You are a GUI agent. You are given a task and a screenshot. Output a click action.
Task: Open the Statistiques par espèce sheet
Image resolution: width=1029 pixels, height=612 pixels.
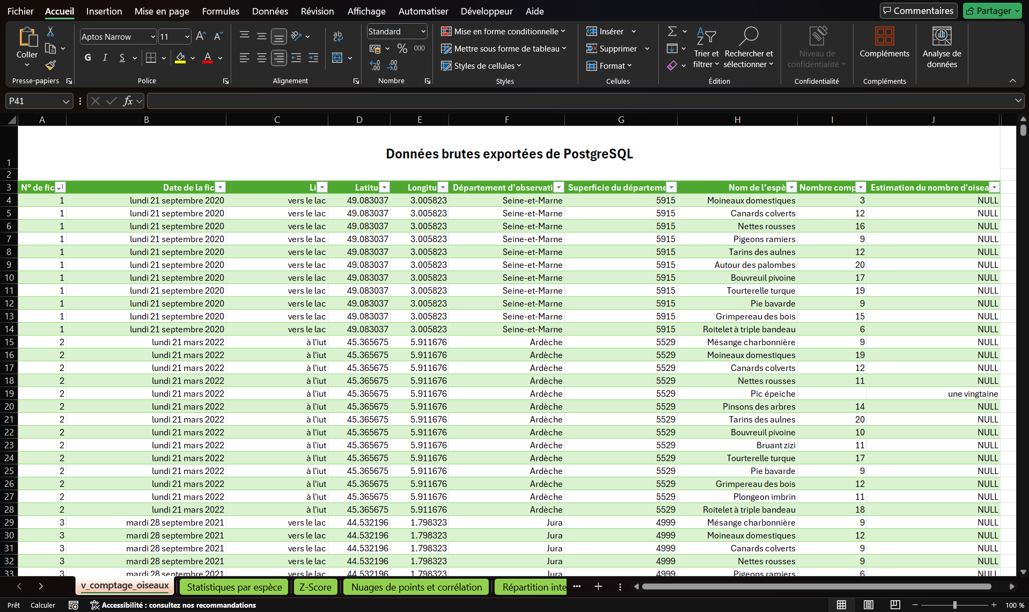[233, 587]
